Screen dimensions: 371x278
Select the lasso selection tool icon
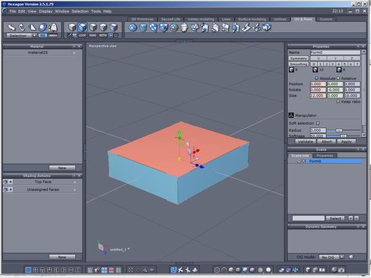pyautogui.click(x=22, y=27)
